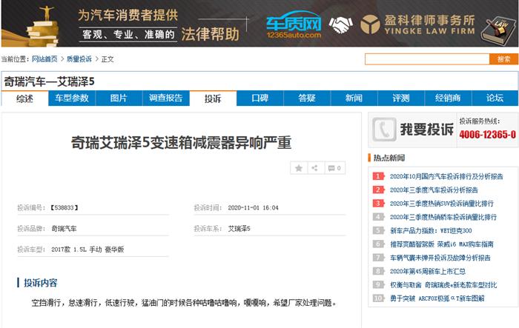The height and width of the screenshot is (328, 519).
Task: Open 推荐爽酷智驾版 荣威i6 MAX购车指南 link
Action: pos(442,244)
